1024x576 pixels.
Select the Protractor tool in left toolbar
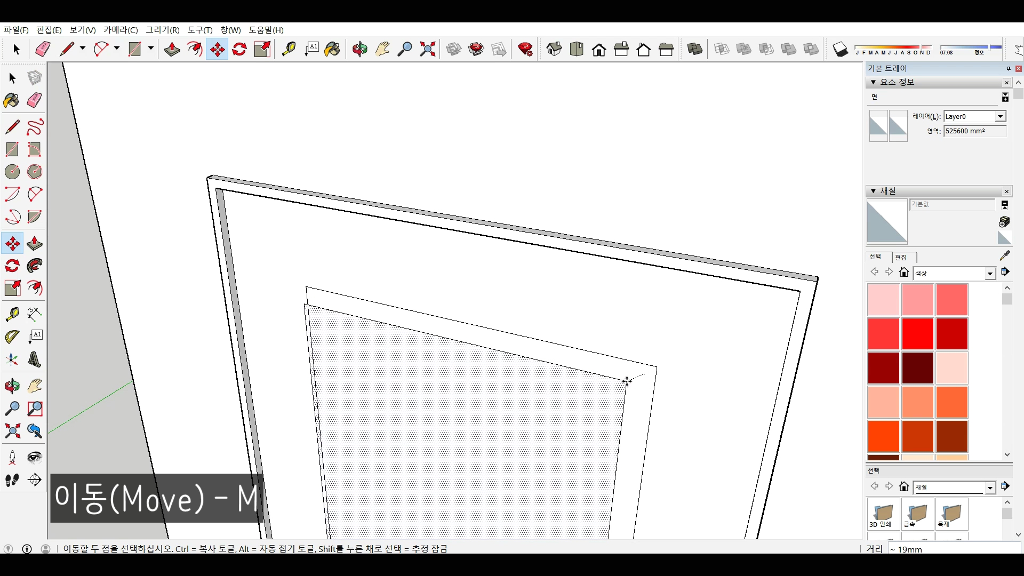point(12,337)
